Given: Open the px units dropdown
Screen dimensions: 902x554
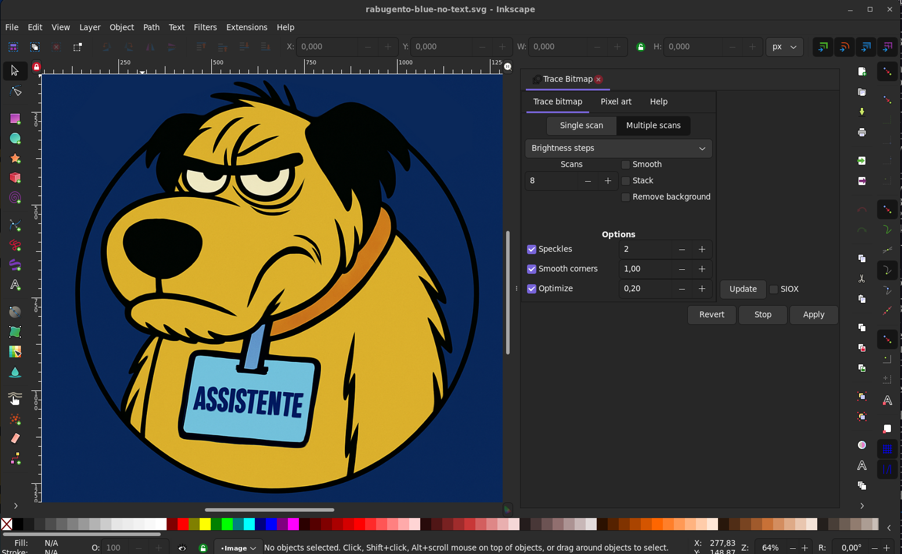Looking at the screenshot, I should click(x=785, y=47).
